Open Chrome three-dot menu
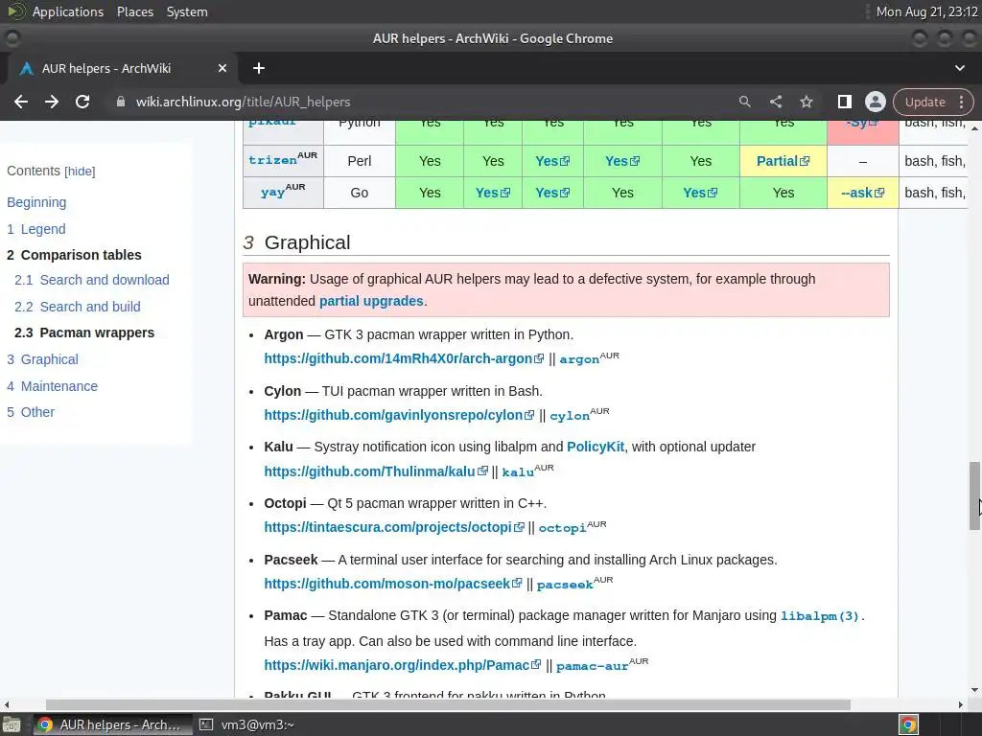 click(961, 102)
